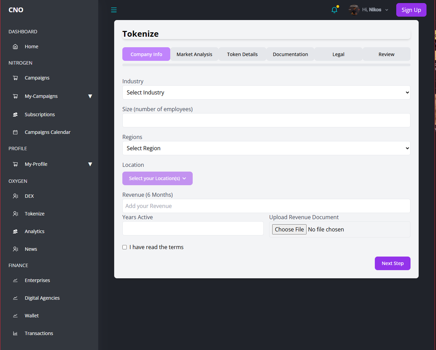Click the Subscriptions icon

point(15,114)
